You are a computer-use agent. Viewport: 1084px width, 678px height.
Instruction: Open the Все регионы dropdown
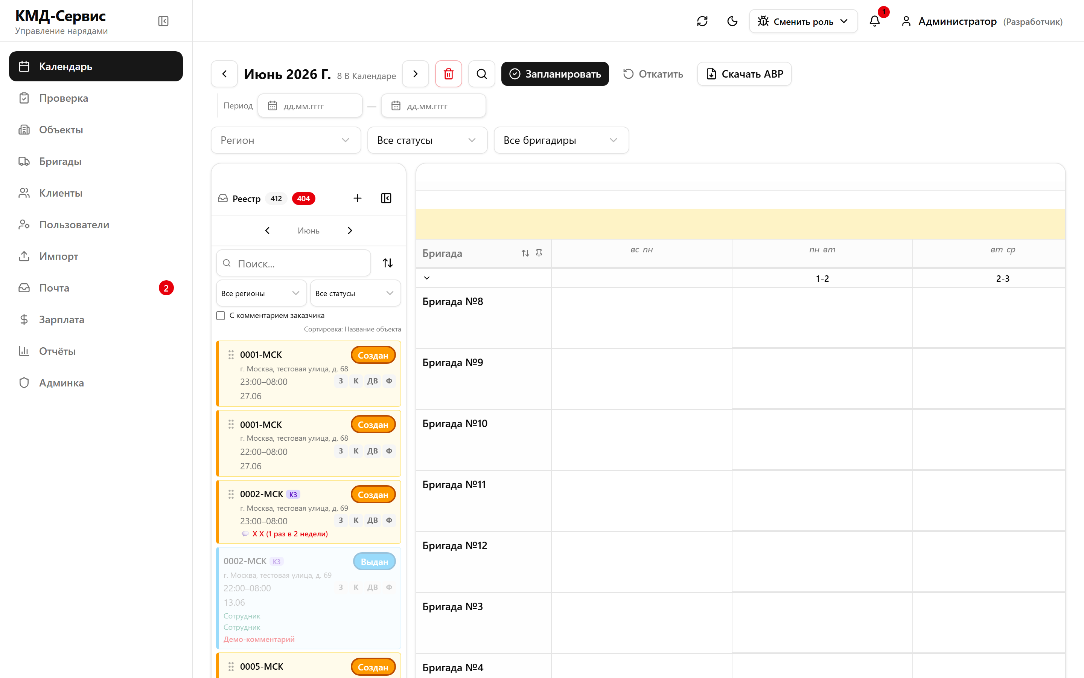pos(261,293)
